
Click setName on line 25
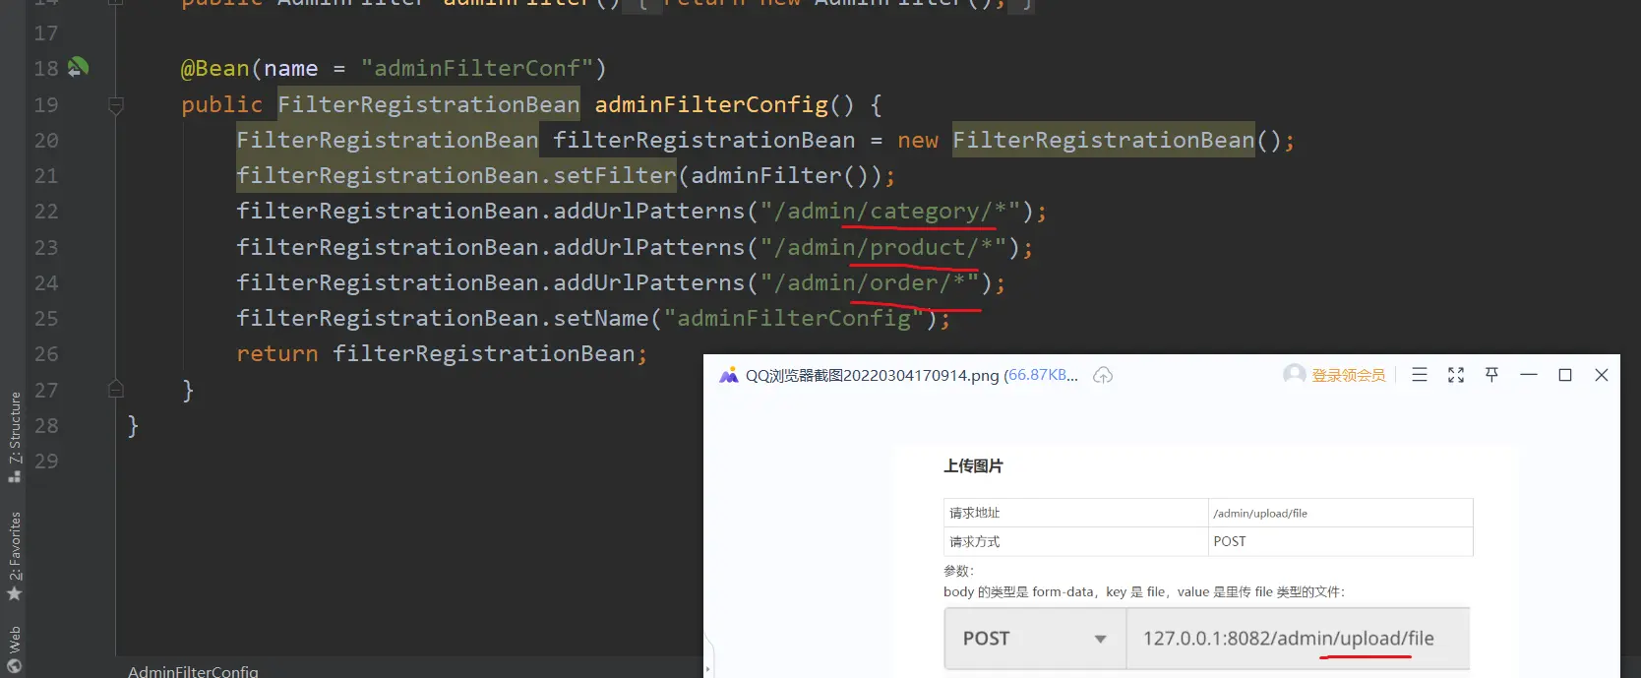pos(600,318)
